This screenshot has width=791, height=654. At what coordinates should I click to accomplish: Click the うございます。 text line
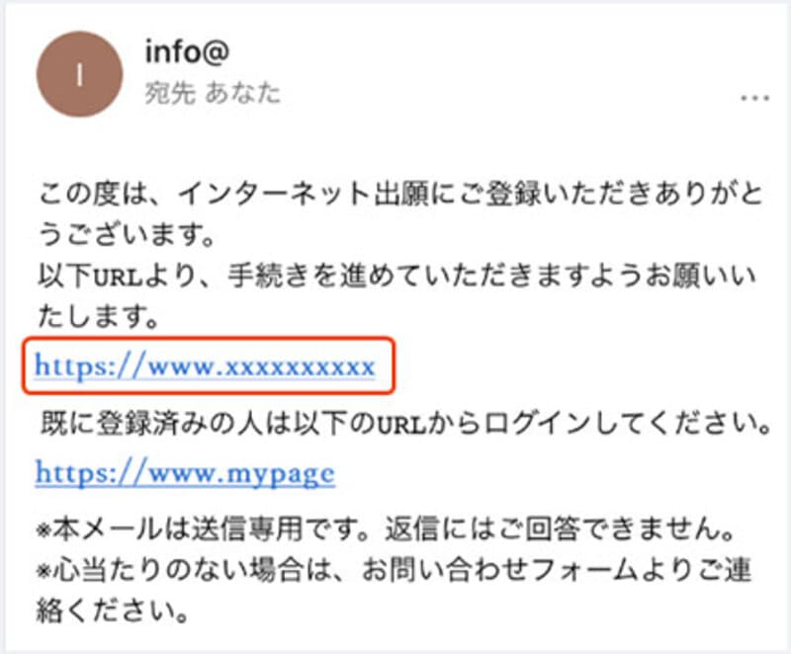tap(128, 234)
